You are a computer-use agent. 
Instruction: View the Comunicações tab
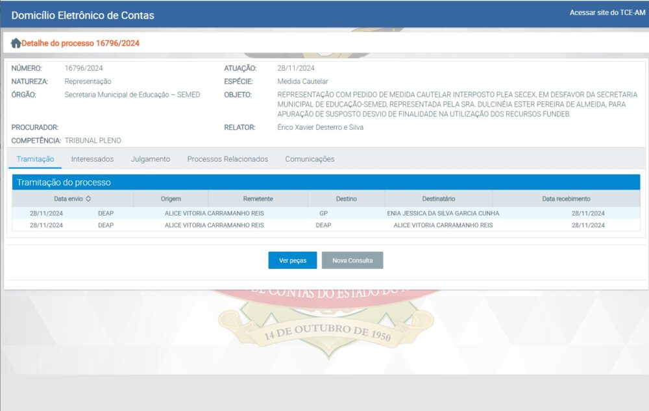pyautogui.click(x=310, y=159)
